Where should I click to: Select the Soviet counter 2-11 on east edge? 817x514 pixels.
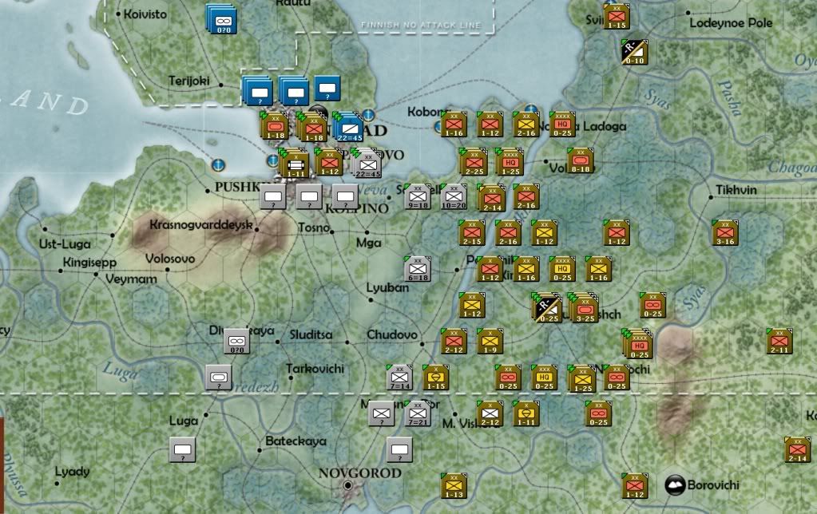[779, 341]
